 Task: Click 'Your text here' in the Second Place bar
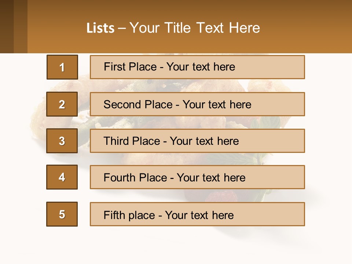(217, 104)
